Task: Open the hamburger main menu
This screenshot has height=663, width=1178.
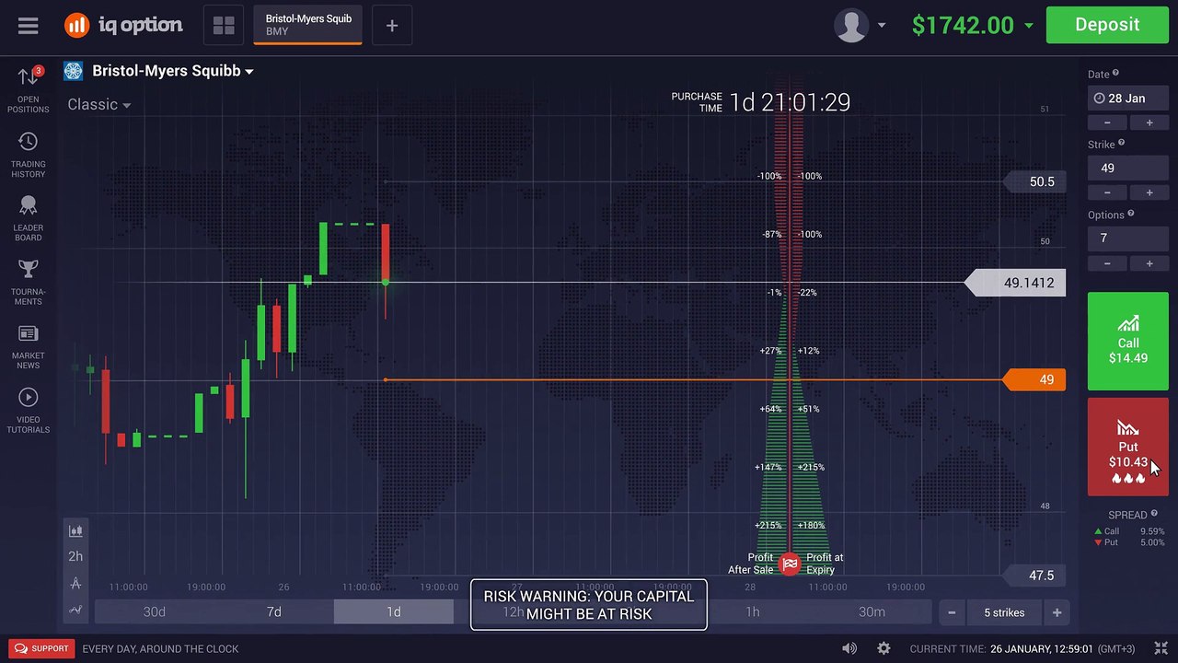Action: pyautogui.click(x=29, y=26)
